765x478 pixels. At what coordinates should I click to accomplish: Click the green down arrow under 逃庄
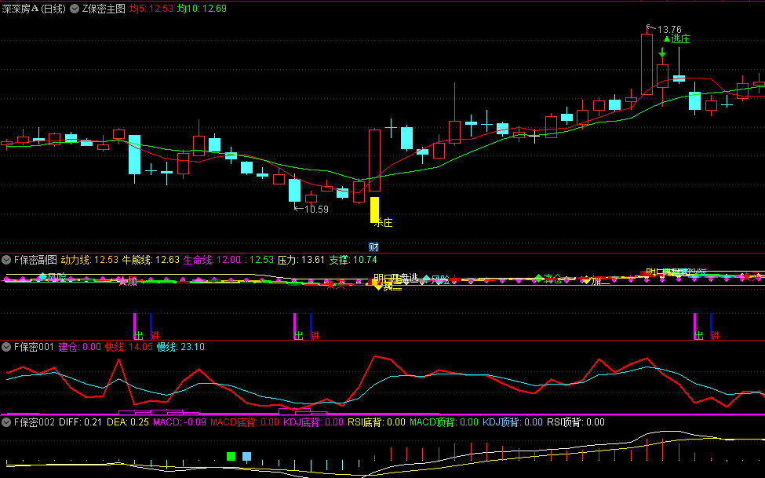point(662,53)
